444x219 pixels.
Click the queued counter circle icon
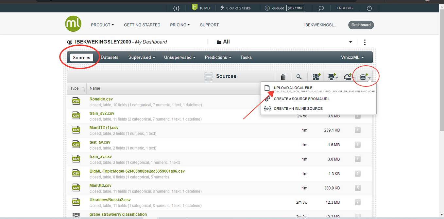267,8
